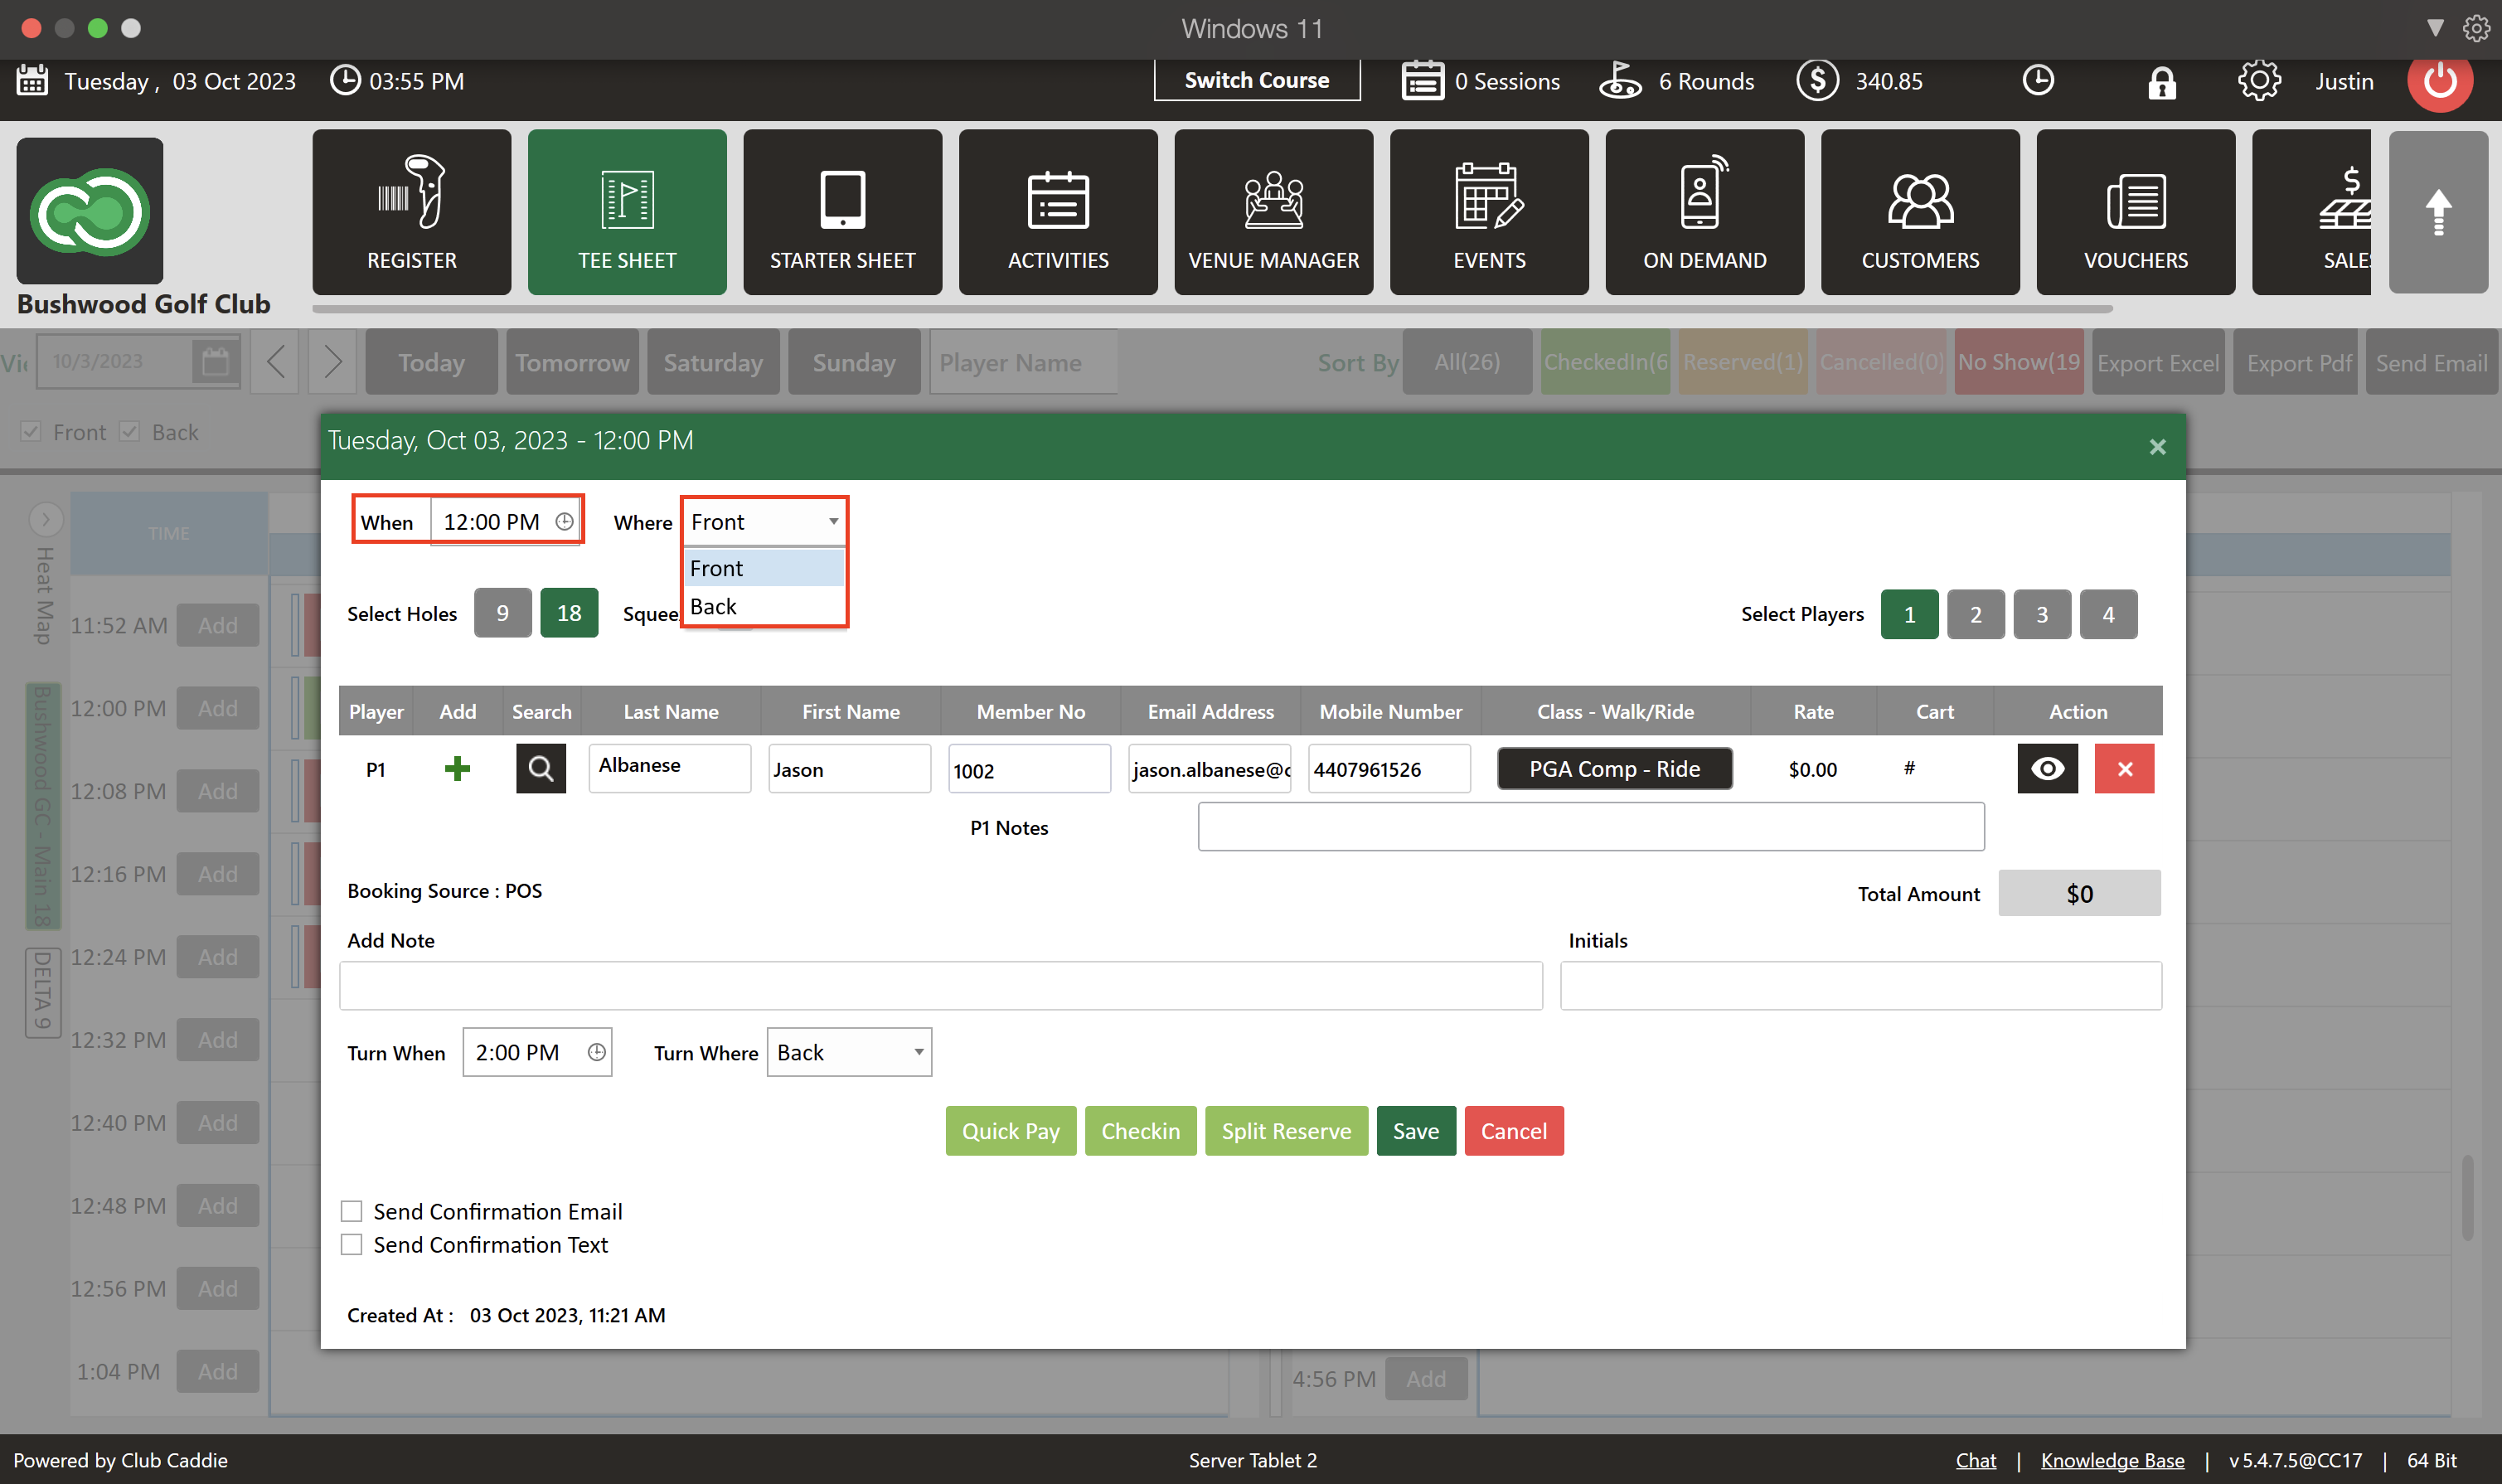Remove player P1 with red X button

[2123, 768]
